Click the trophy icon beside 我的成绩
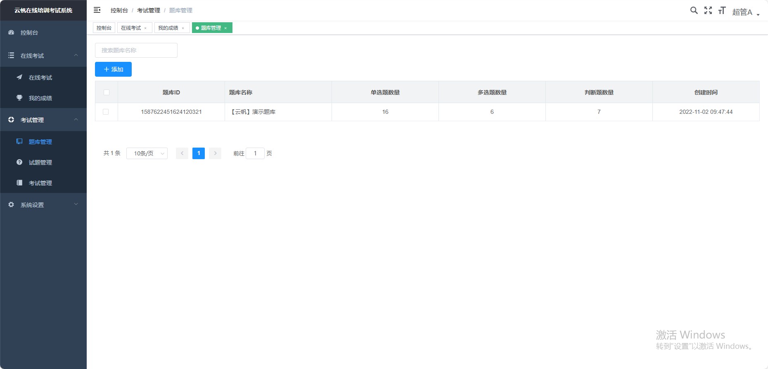 click(19, 98)
